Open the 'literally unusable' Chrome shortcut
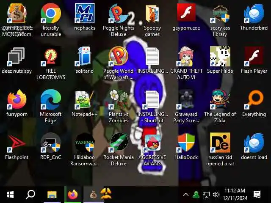This screenshot has width=271, height=203. pyautogui.click(x=51, y=14)
